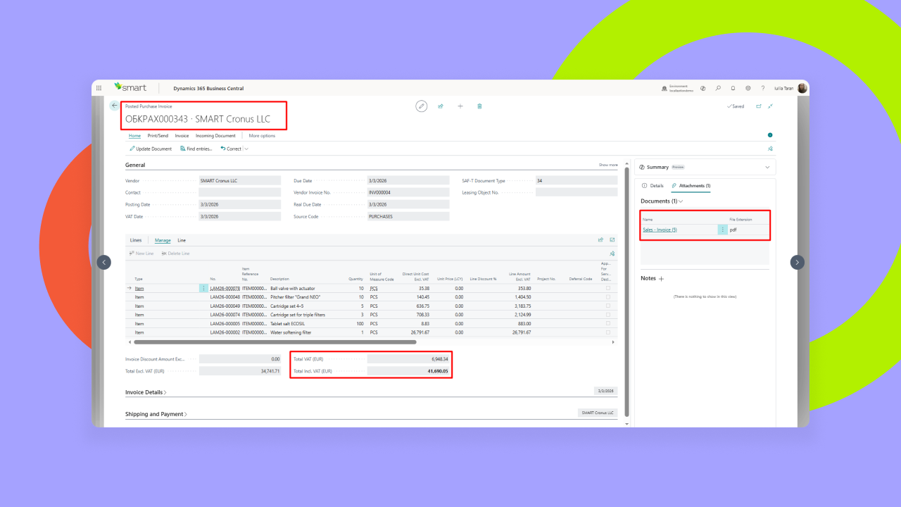
Task: Click More options in the action bar
Action: pos(262,135)
